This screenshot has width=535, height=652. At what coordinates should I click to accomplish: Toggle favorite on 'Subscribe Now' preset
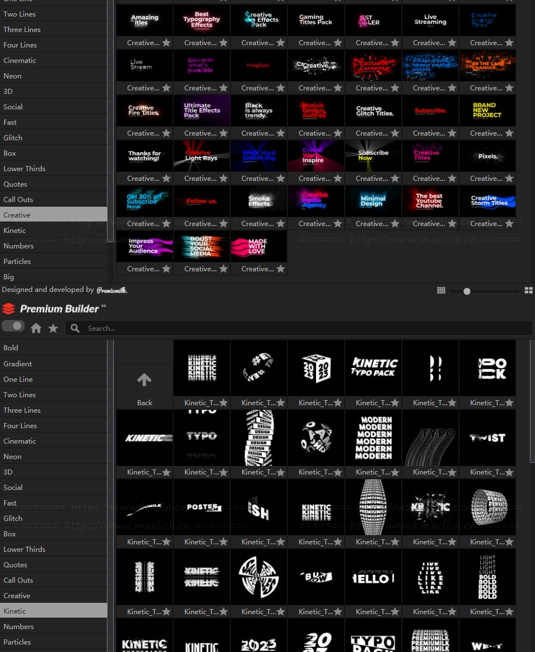pos(395,179)
